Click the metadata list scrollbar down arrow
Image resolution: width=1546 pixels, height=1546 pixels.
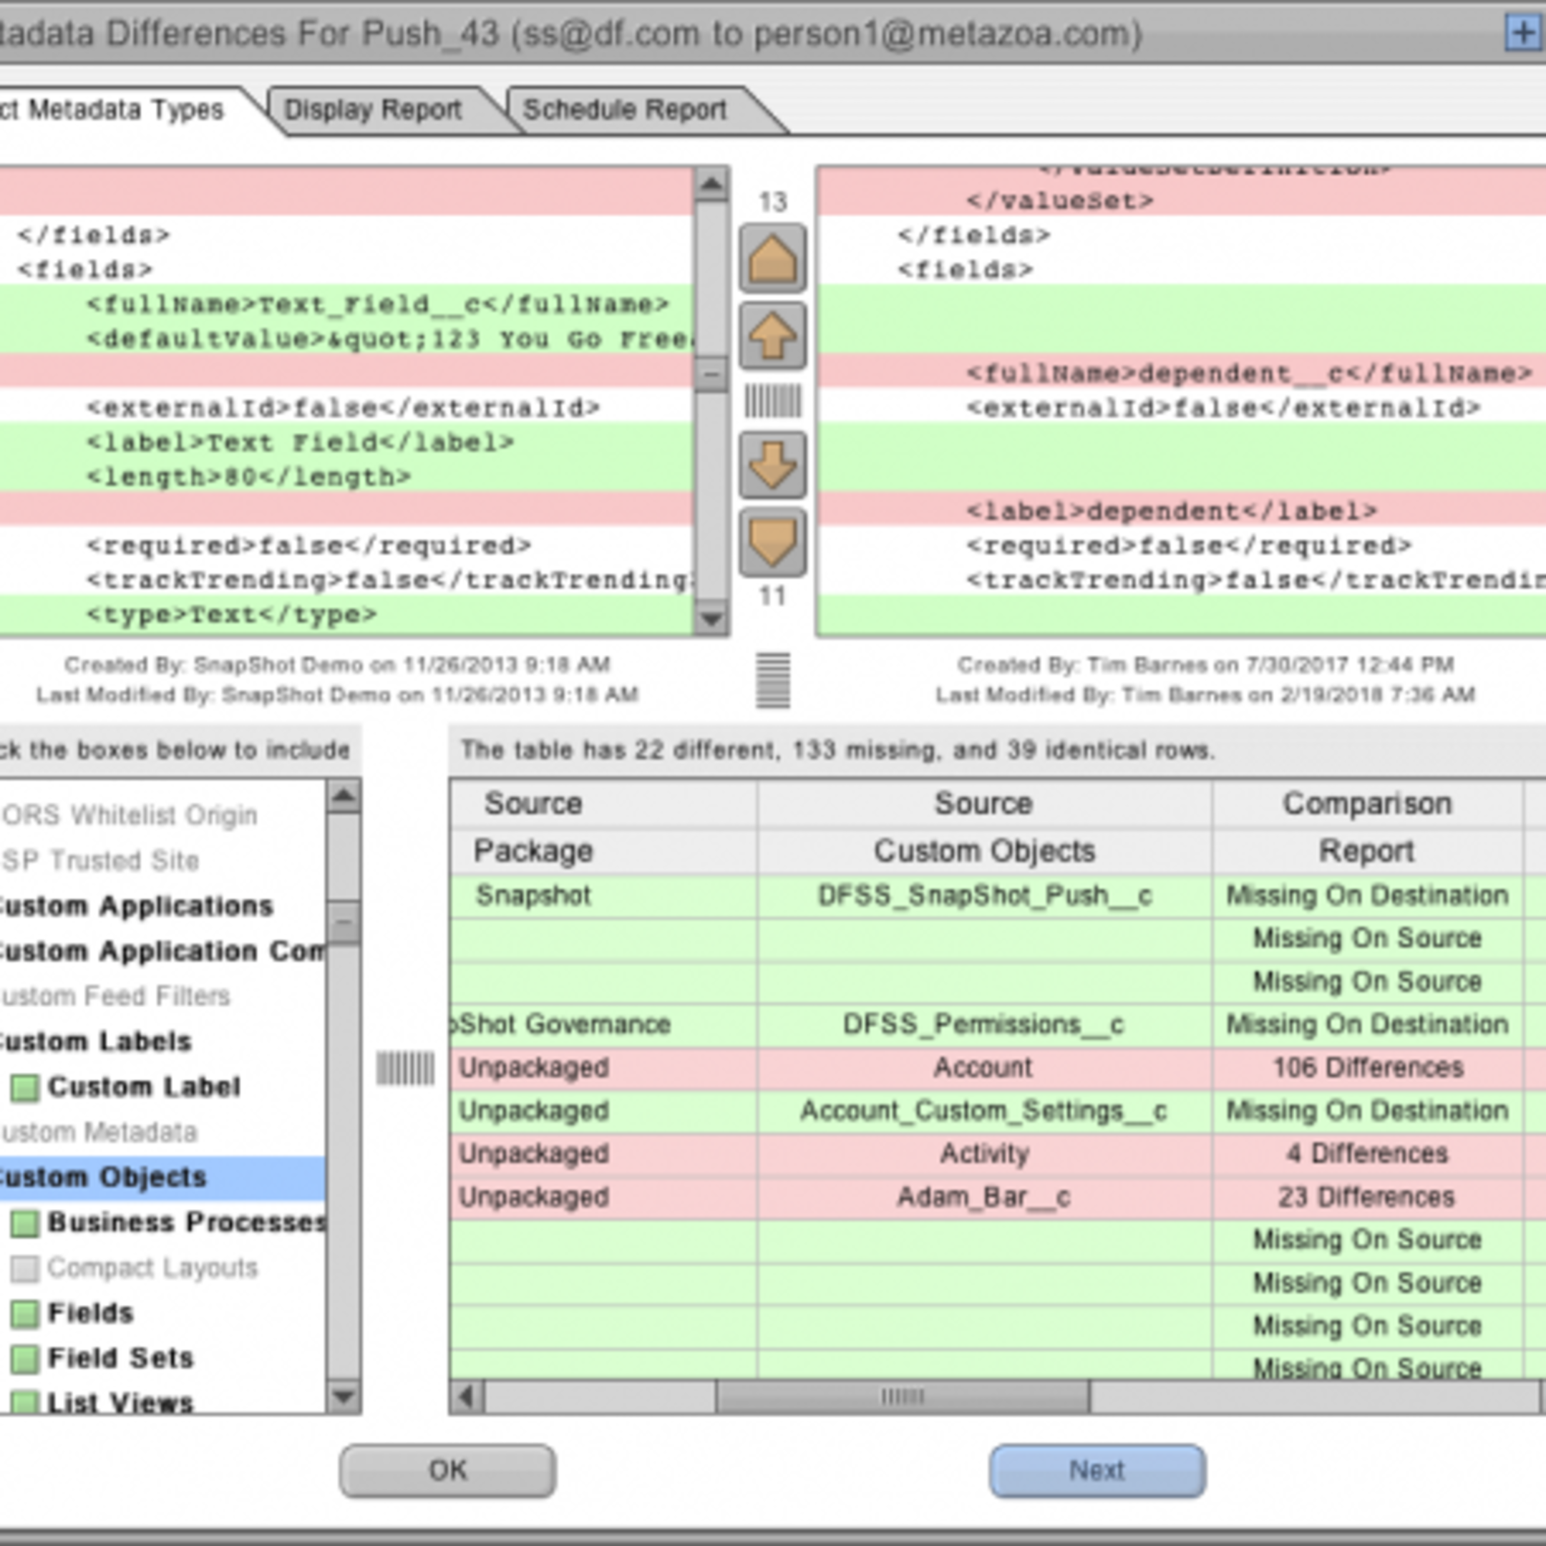tap(344, 1396)
